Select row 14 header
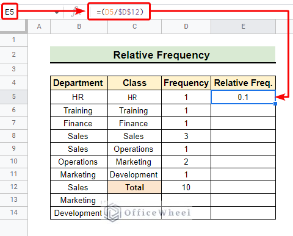This screenshot has width=293, height=236. (x=13, y=213)
